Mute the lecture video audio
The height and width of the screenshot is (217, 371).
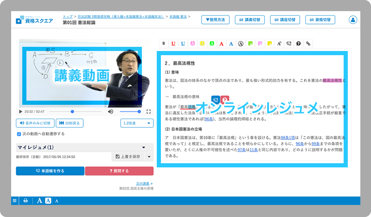pos(110,112)
